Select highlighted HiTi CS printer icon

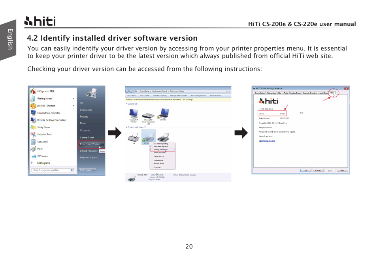[x=148, y=137]
